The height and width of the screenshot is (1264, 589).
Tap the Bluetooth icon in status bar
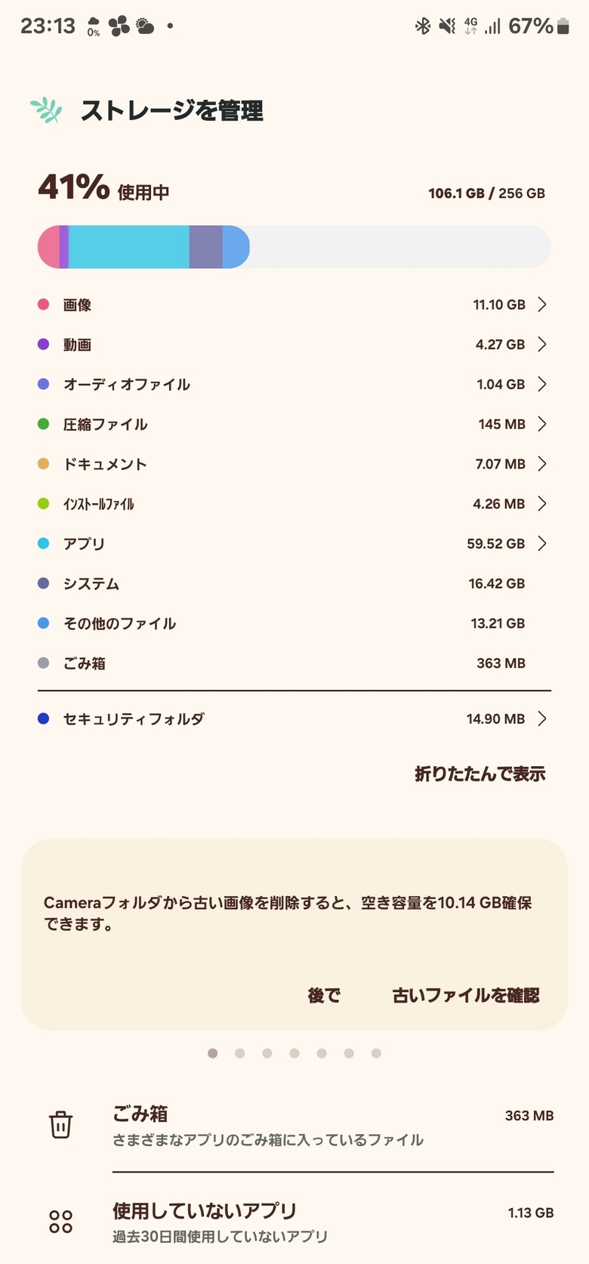point(423,26)
